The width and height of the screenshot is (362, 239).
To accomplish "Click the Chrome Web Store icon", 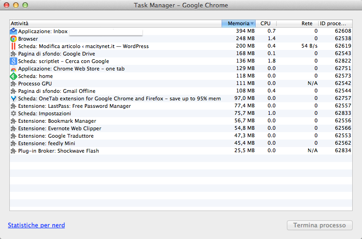I will [14, 69].
